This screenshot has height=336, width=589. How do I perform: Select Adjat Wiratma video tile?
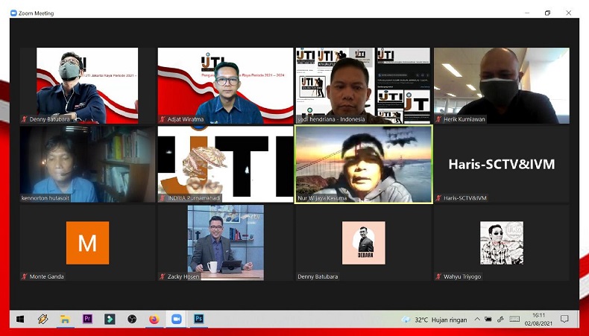coord(225,85)
